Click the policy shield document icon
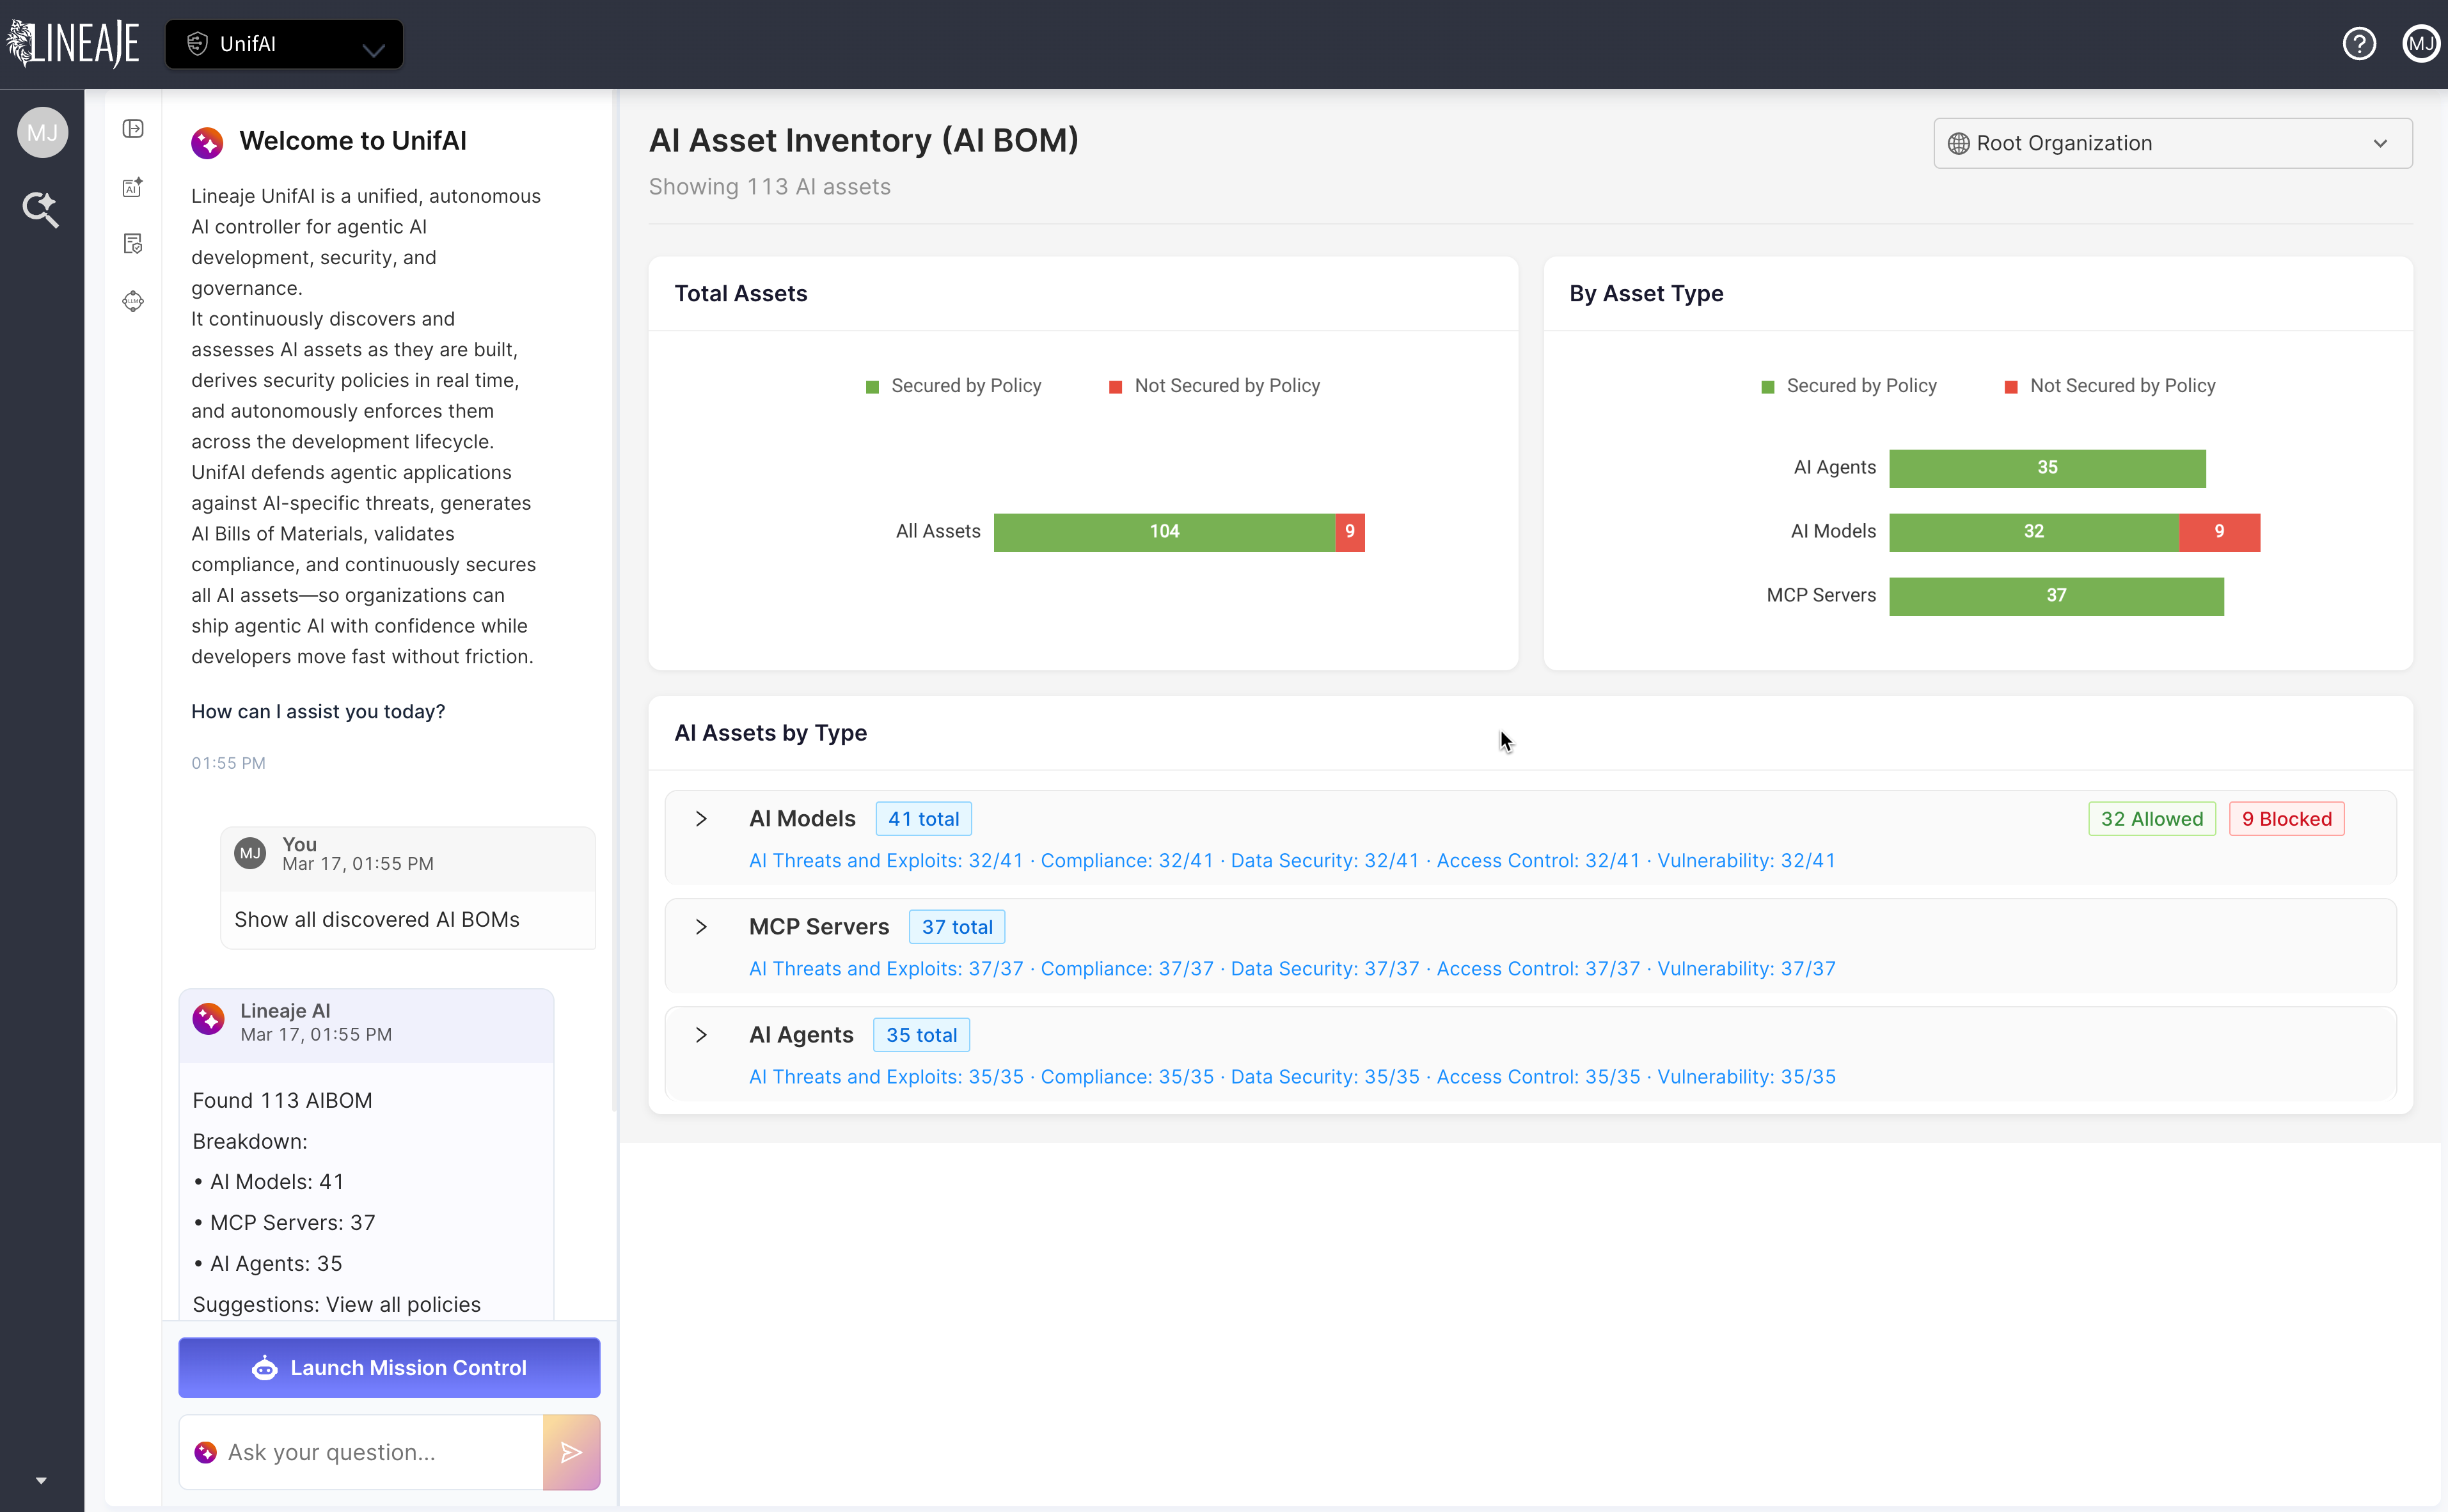2448x1512 pixels. point(133,244)
